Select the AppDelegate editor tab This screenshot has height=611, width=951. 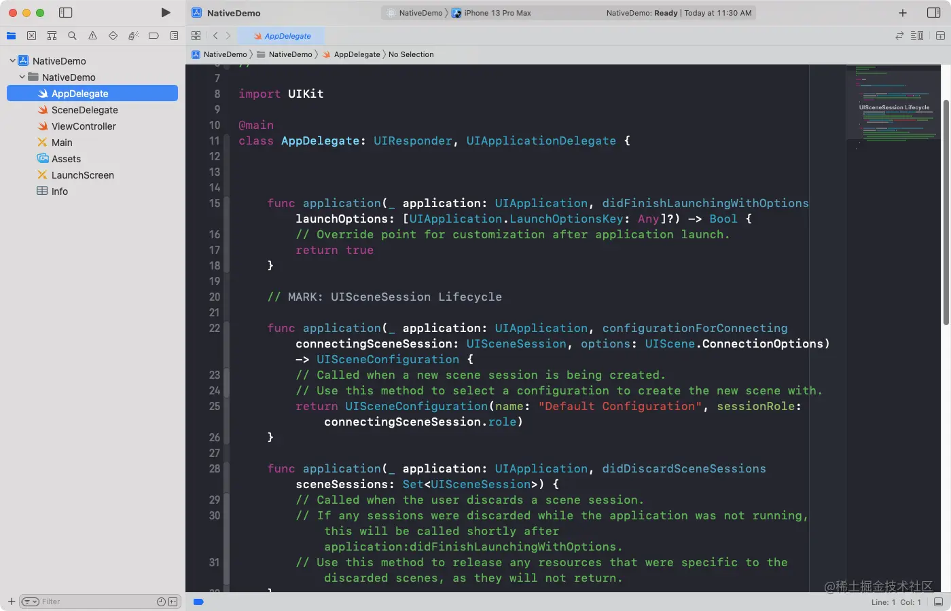pyautogui.click(x=283, y=36)
